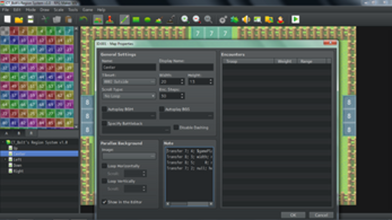Open the Scroll Type dropdown
392x220 pixels.
coord(129,96)
